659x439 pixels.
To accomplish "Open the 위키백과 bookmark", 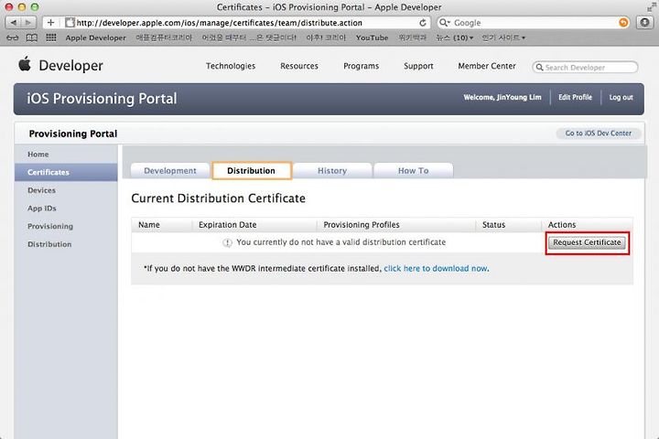I will click(412, 37).
